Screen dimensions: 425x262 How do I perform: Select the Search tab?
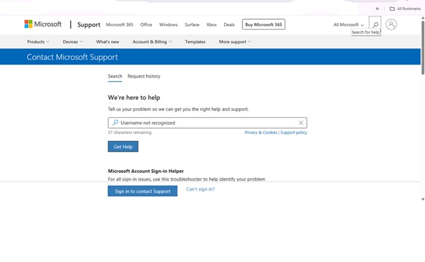click(x=115, y=76)
